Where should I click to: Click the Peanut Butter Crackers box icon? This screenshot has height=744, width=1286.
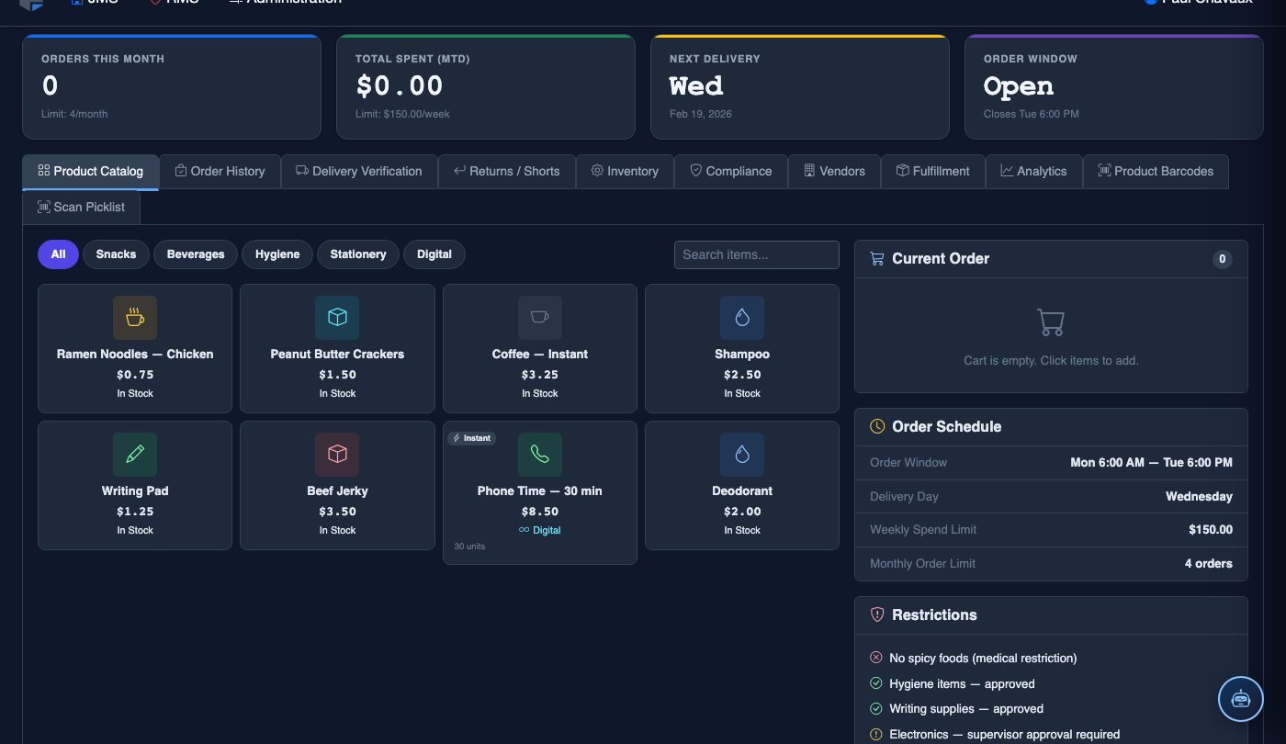(x=337, y=318)
